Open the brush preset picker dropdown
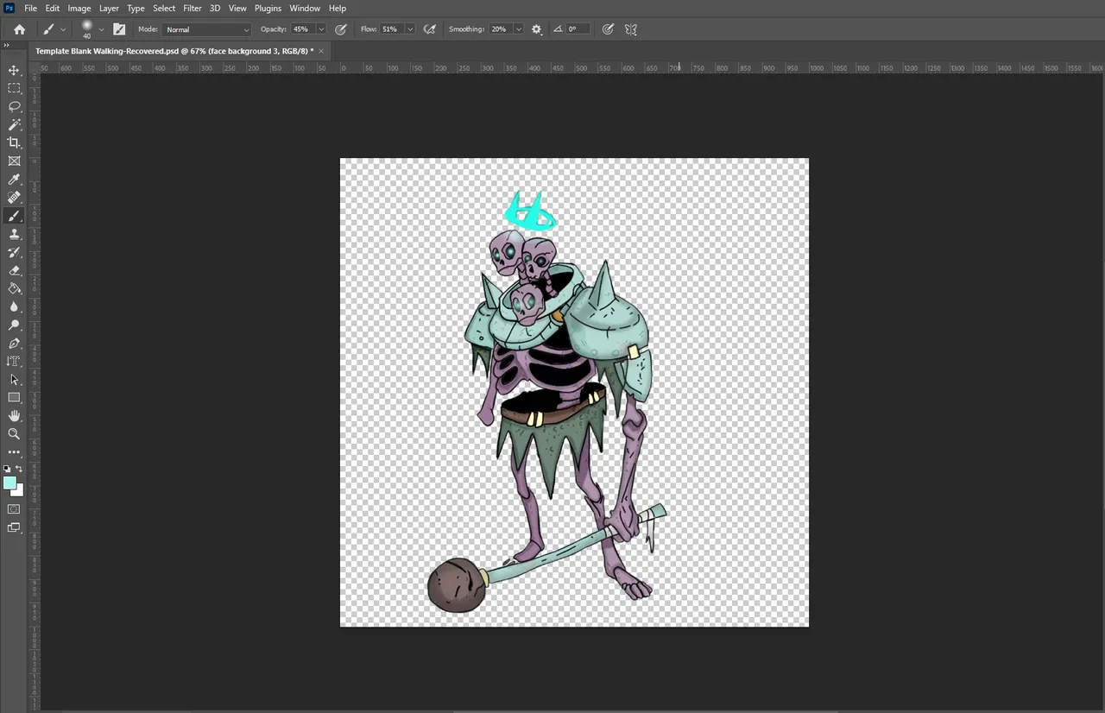The width and height of the screenshot is (1105, 713). tap(101, 29)
